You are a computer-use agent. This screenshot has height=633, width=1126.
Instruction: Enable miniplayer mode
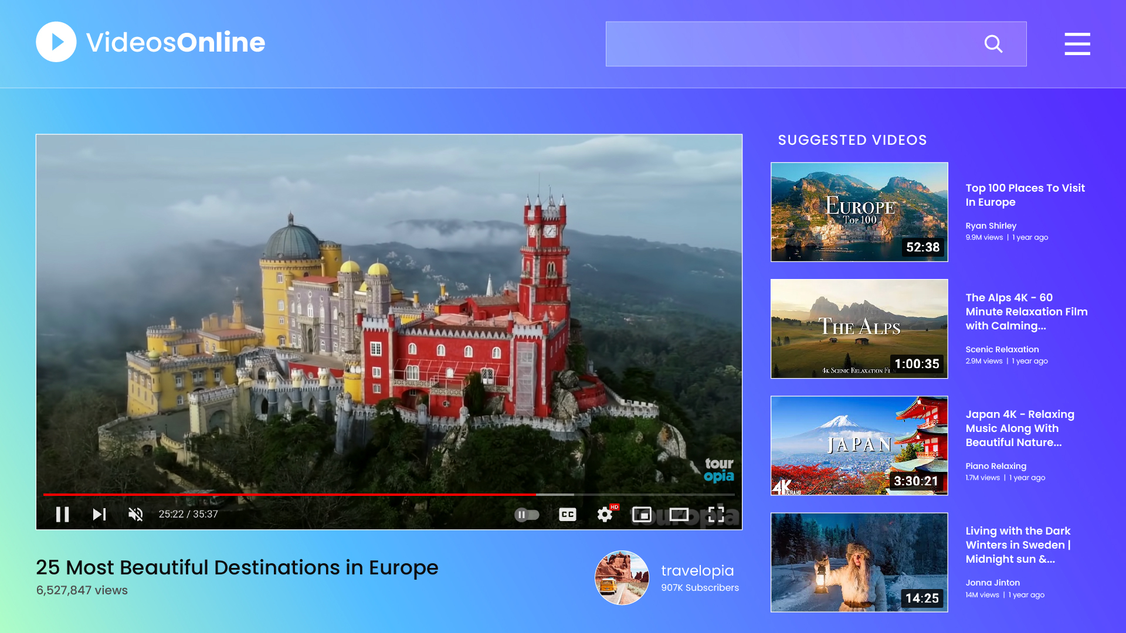(x=642, y=515)
